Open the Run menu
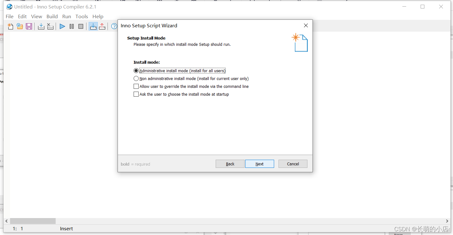Image resolution: width=453 pixels, height=235 pixels. 67,16
